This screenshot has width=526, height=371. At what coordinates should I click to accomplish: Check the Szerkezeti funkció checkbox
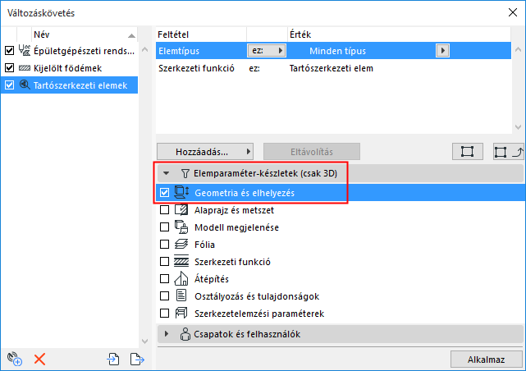(x=165, y=261)
